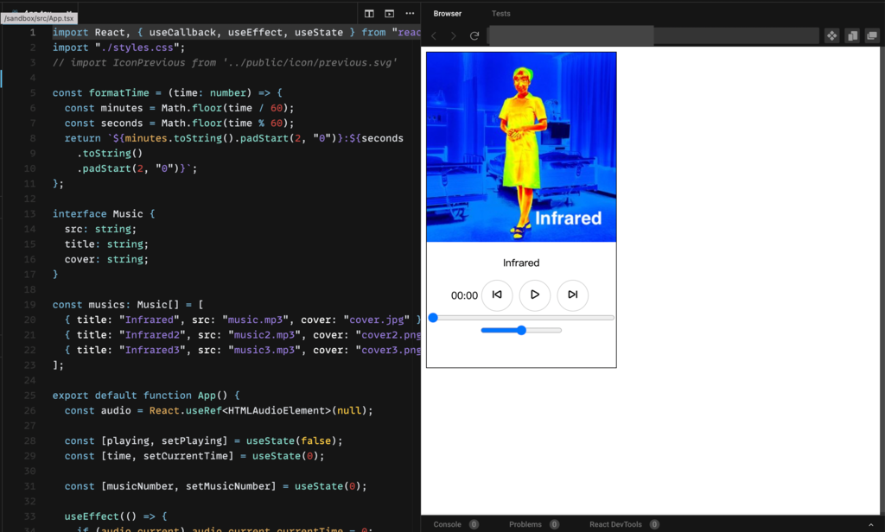Select the Browser tab

[448, 14]
